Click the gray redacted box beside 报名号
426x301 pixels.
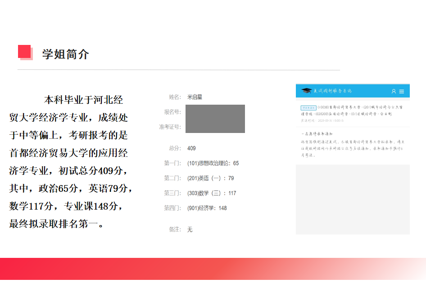[215, 119]
